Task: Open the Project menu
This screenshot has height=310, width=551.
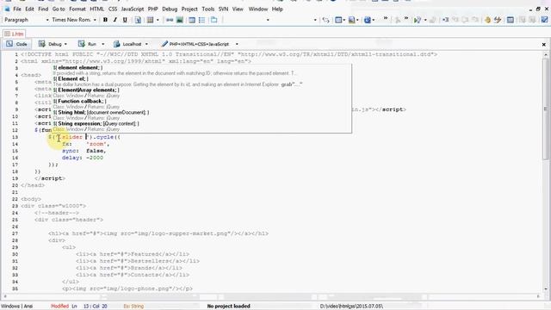Action: tap(189, 9)
